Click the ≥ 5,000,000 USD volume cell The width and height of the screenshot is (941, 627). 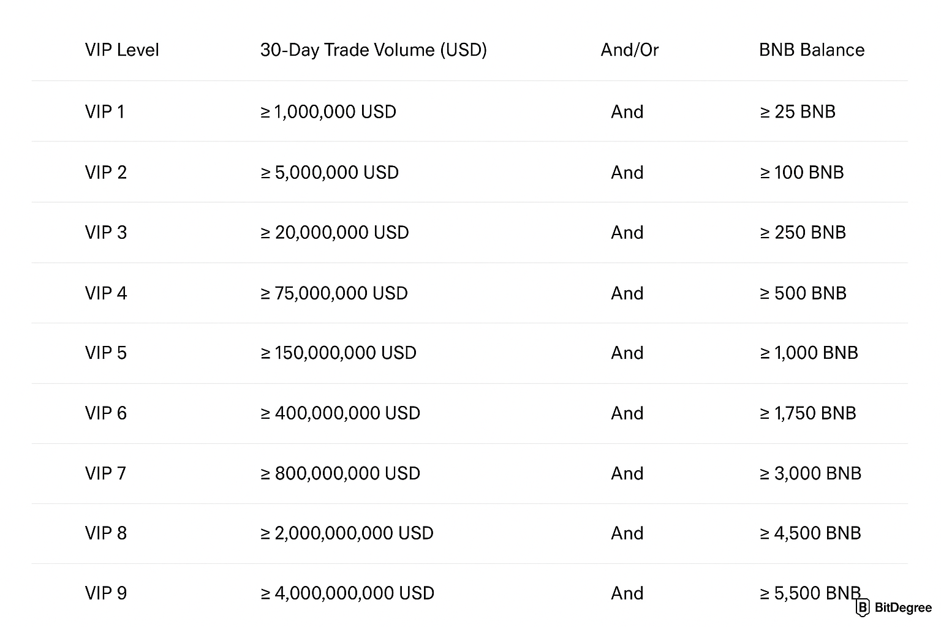(330, 172)
